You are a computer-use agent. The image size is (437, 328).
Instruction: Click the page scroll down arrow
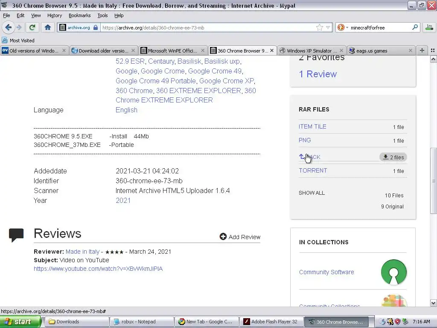(433, 303)
